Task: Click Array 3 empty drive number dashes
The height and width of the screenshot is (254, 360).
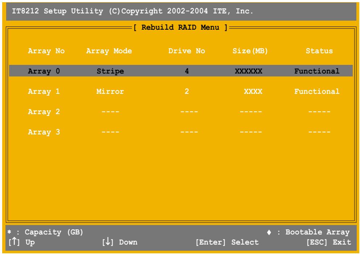Action: click(189, 132)
